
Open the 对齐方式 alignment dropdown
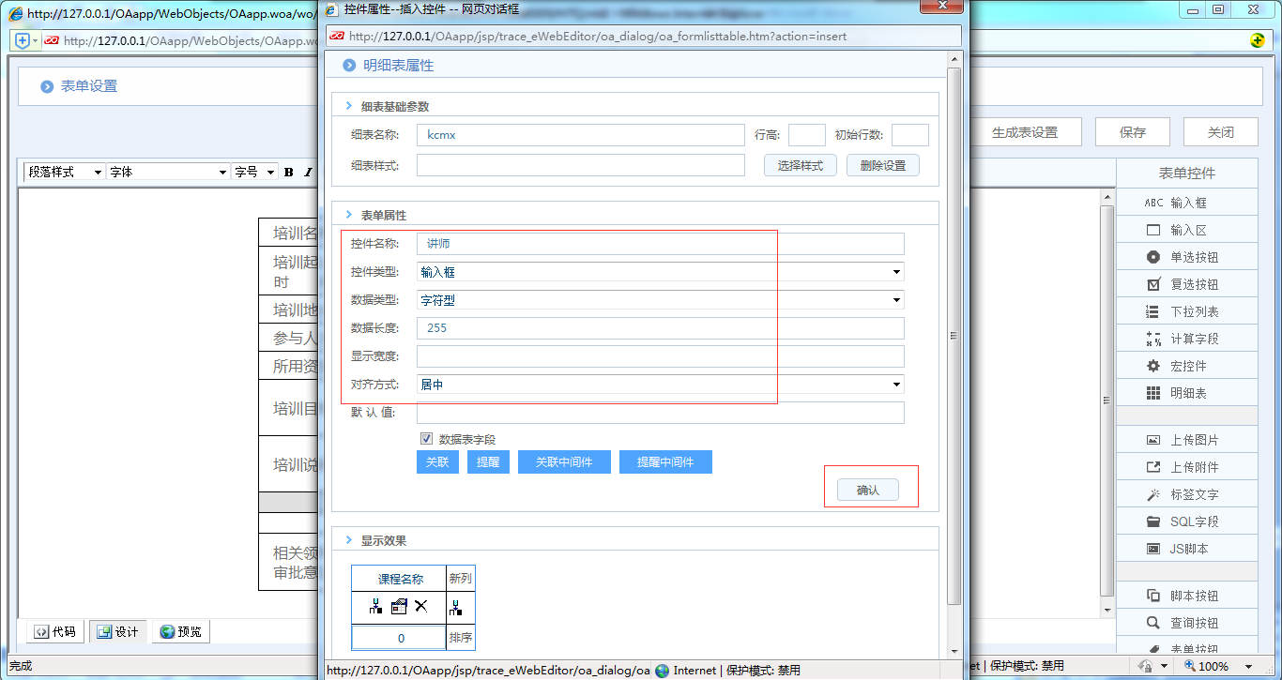coord(896,384)
